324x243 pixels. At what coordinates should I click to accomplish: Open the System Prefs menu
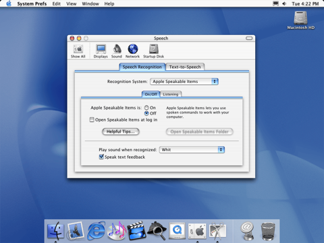tap(32, 3)
